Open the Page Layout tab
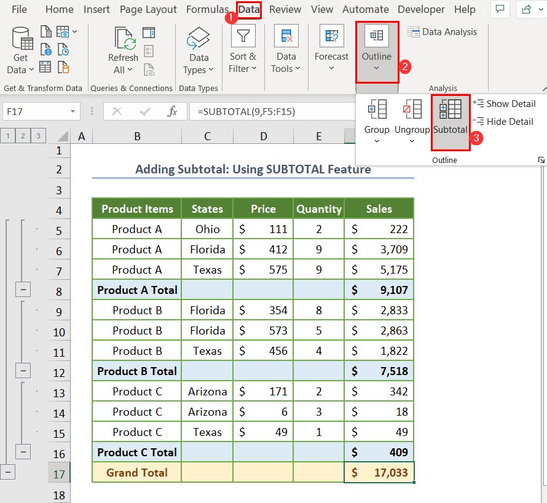The image size is (547, 503). coord(148,9)
